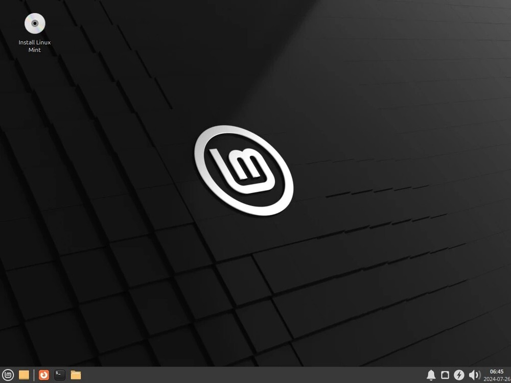Screen dimensions: 511x383
Task: Open the Nemo file manager icon
Action: [x=76, y=374]
